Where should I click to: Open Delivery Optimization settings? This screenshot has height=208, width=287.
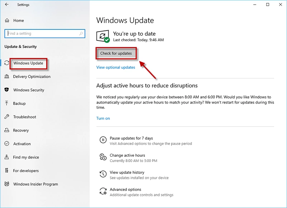32,77
